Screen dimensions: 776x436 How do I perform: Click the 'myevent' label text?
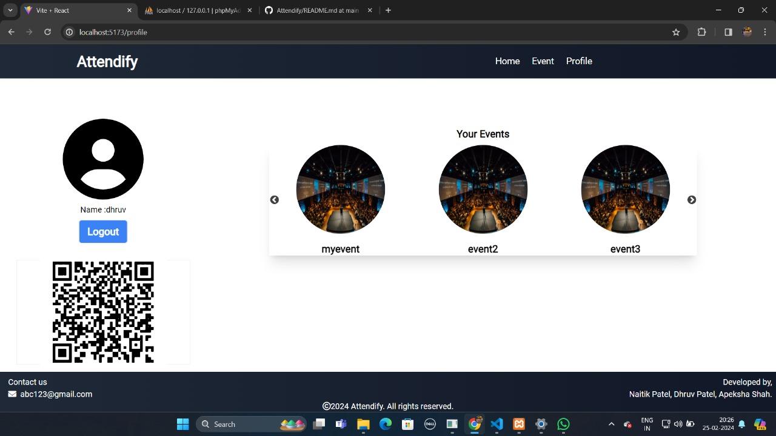tap(341, 249)
